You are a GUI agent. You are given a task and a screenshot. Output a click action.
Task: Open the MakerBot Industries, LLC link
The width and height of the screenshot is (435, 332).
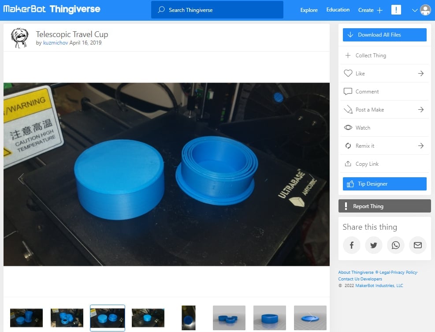[x=379, y=285]
